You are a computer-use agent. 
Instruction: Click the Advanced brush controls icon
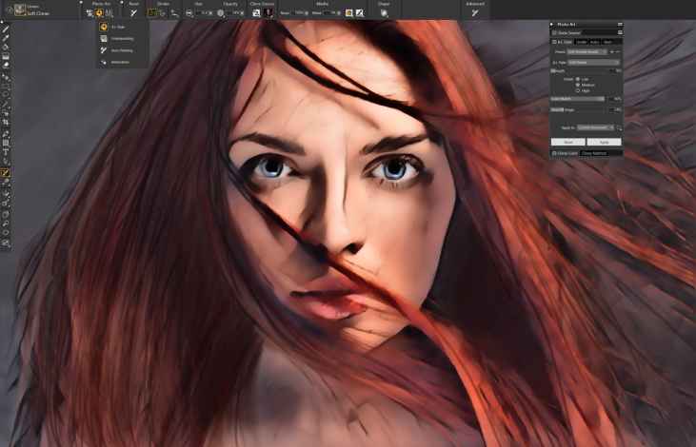(x=475, y=13)
